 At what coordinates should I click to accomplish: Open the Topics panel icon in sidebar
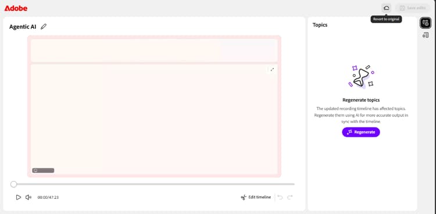coord(426,23)
